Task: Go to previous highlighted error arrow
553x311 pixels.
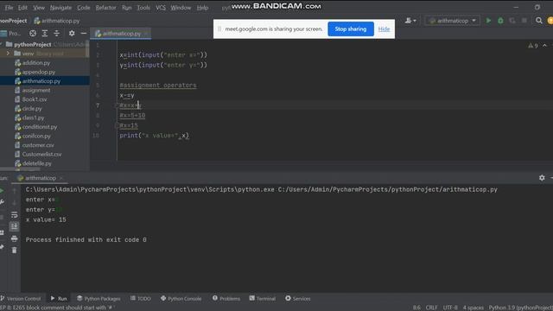Action: click(545, 46)
